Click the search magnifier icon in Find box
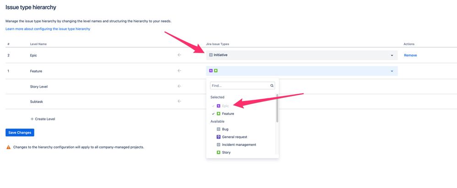Viewport: 457px width, 188px height. pos(272,86)
